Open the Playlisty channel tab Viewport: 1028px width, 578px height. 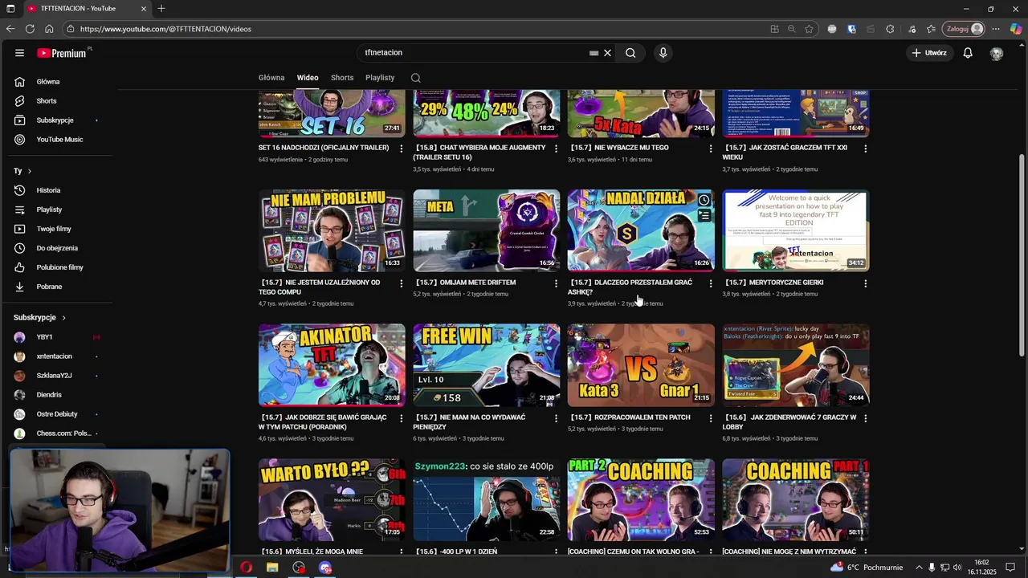point(380,78)
